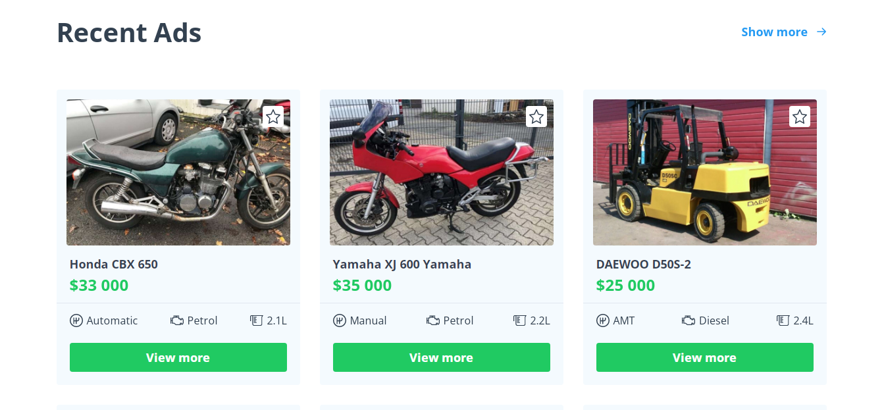Open the Show more ads link
This screenshot has width=884, height=410.
(x=774, y=32)
